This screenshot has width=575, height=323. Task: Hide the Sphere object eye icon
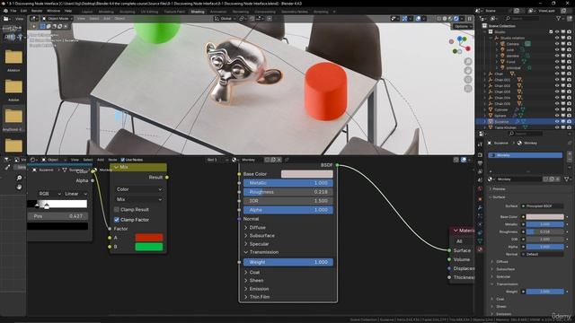tap(557, 116)
